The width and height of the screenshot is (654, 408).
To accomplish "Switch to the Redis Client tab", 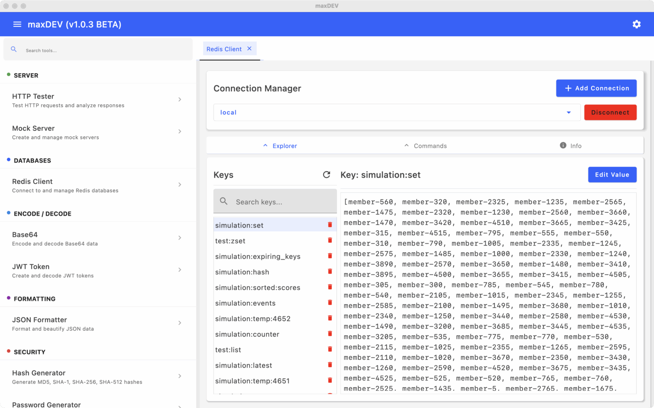I will [224, 49].
